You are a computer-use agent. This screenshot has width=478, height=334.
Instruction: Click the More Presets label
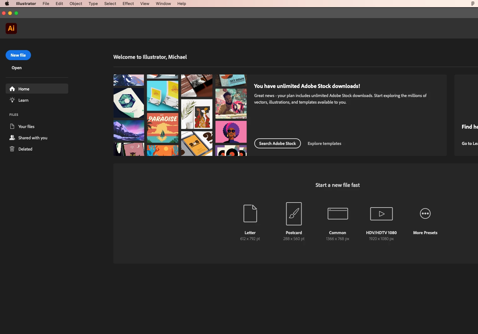point(425,233)
